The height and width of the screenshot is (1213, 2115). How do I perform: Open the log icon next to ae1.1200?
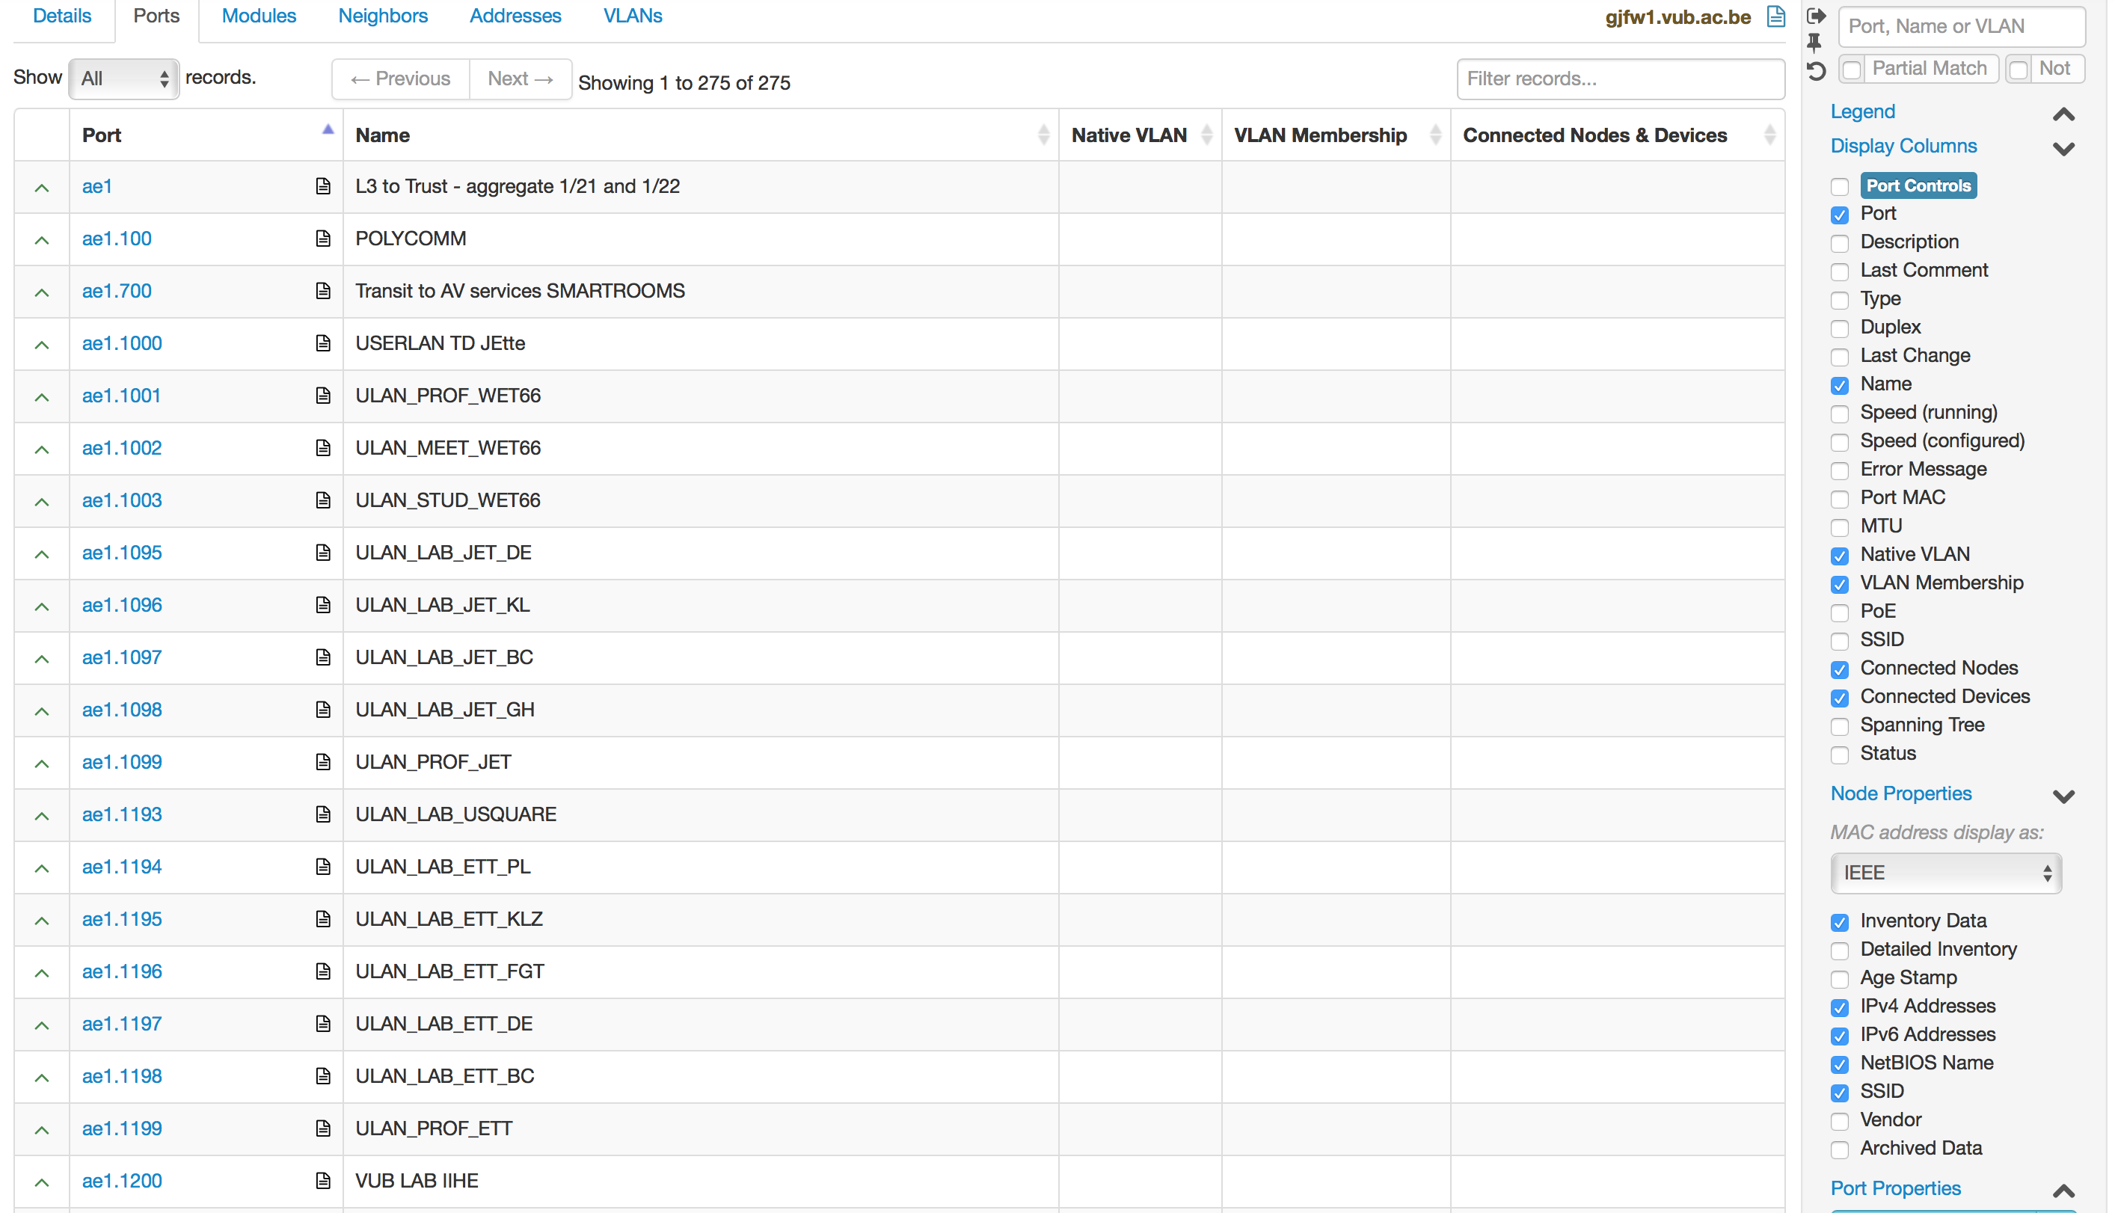point(323,1181)
